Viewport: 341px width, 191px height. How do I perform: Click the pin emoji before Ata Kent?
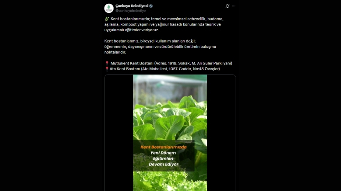(x=107, y=69)
